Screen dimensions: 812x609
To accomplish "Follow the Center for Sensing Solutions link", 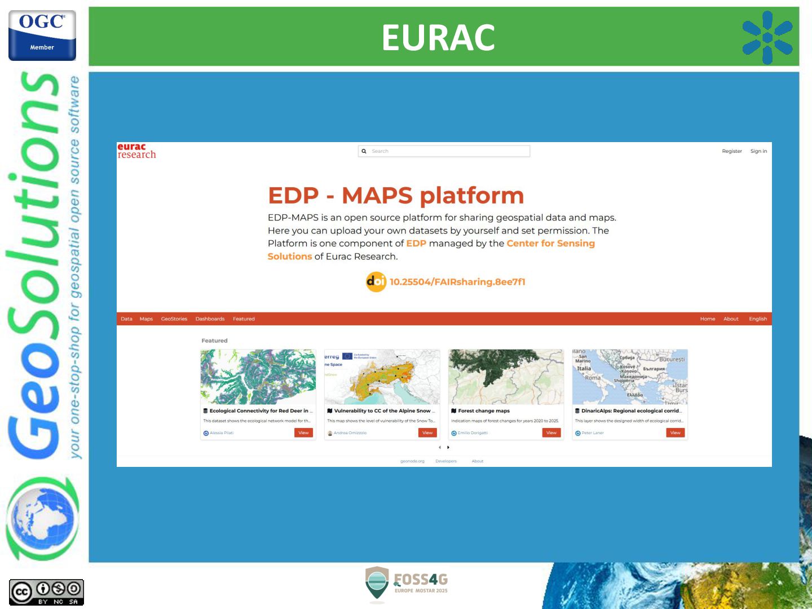I will 431,250.
